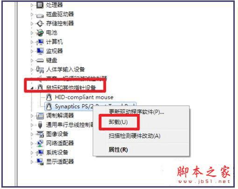The height and width of the screenshot is (189, 238).
Task: Open Properties (属性) from context menu
Action: [x=118, y=150]
